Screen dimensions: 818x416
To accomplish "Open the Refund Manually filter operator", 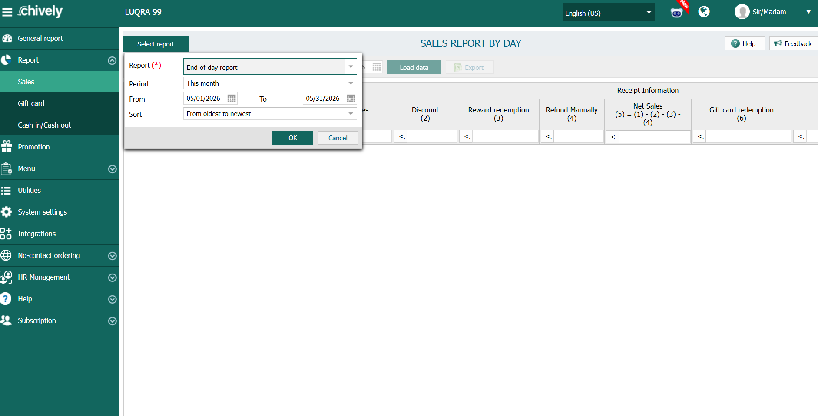I will 548,137.
